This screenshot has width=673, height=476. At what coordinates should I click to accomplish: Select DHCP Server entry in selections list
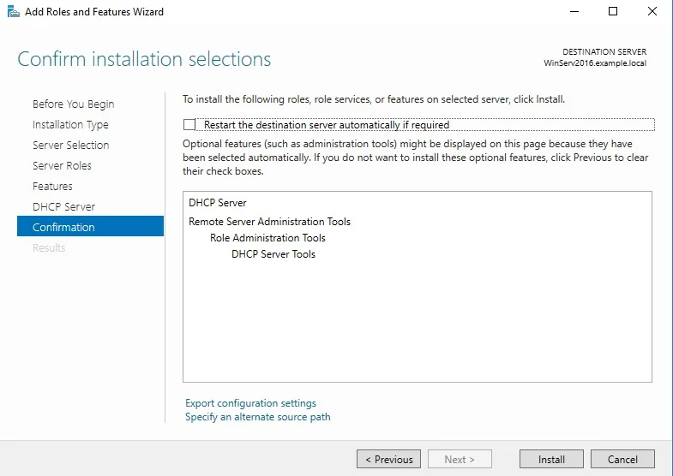point(217,203)
